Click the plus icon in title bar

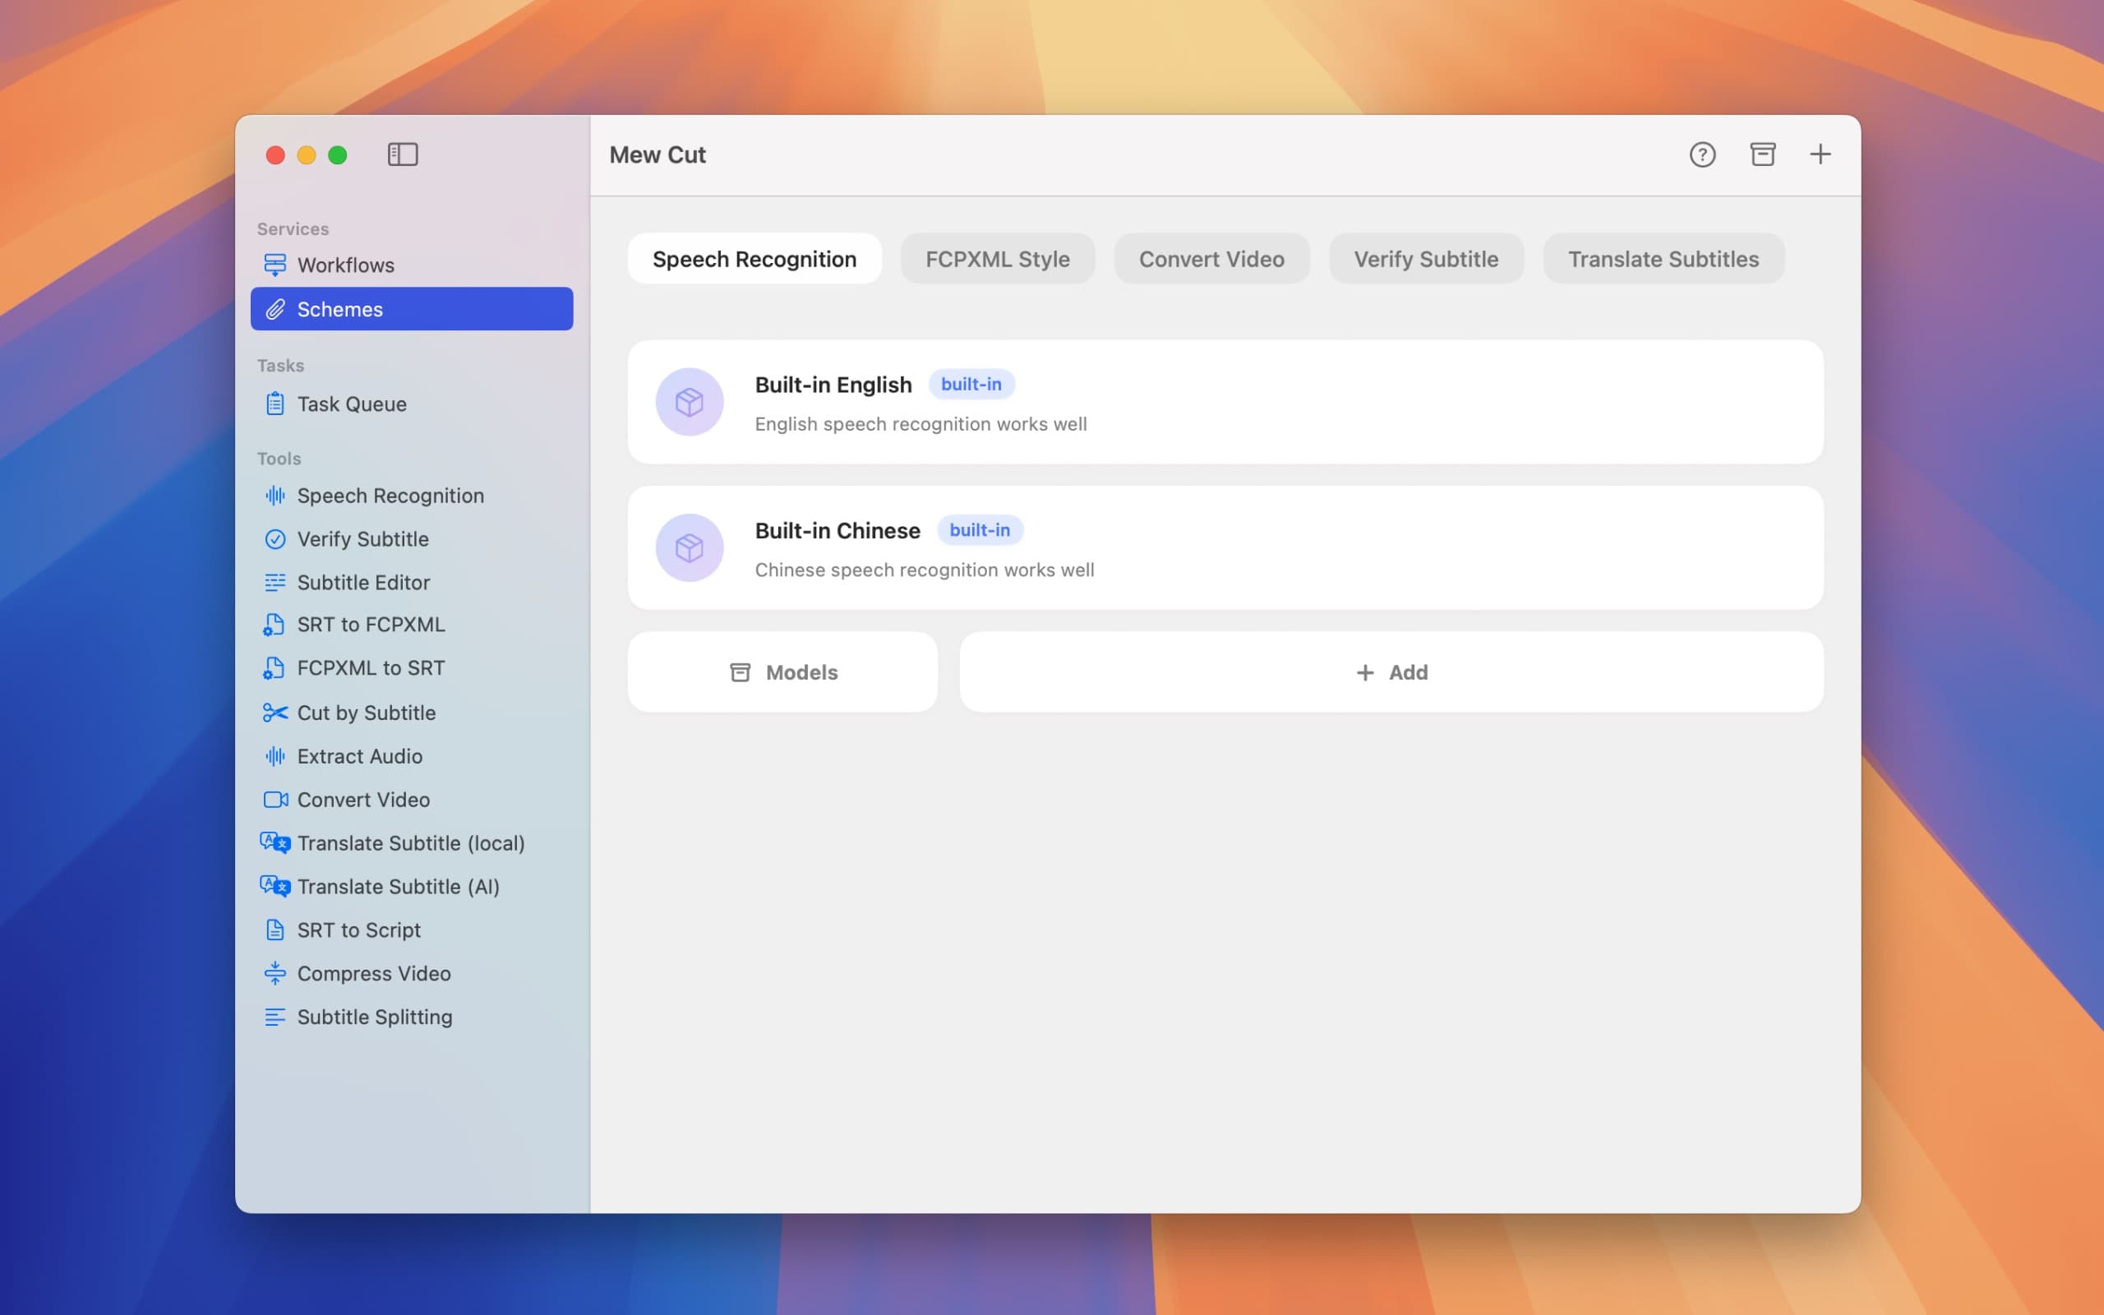(x=1820, y=155)
